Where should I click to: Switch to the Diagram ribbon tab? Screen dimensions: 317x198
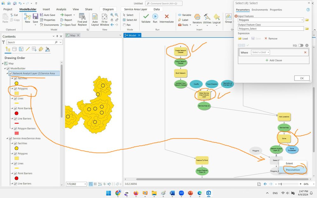(x=108, y=9)
